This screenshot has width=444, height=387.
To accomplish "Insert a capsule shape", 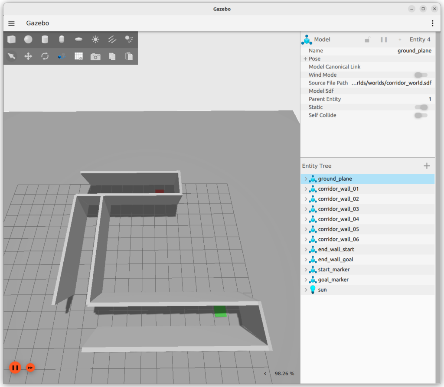I will [x=62, y=39].
